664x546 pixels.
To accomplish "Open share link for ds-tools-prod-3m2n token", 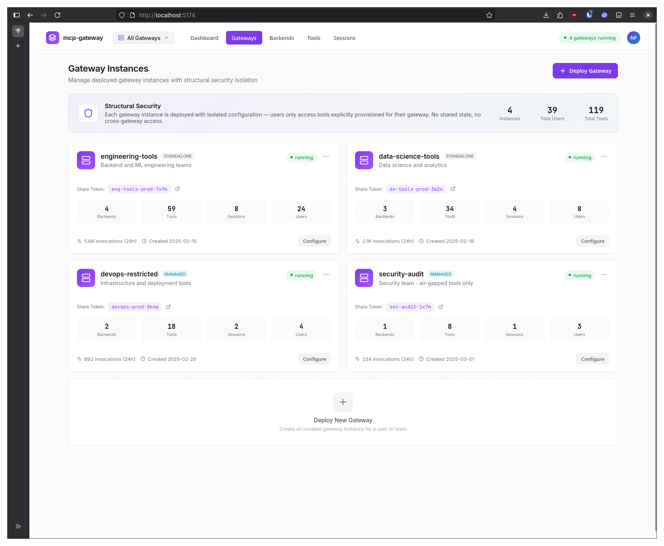I will (x=453, y=189).
